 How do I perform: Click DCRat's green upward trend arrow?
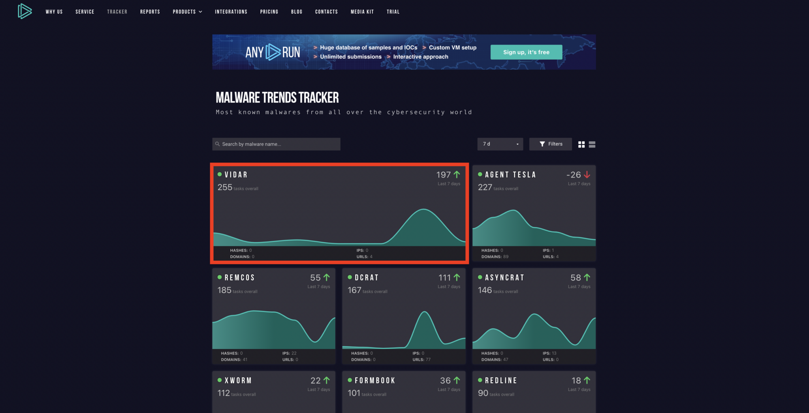coord(457,277)
